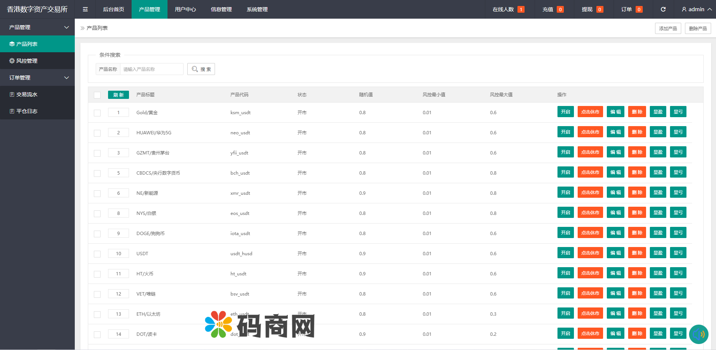This screenshot has height=350, width=716.
Task: Click the floating round chat icon
Action: (x=698, y=334)
